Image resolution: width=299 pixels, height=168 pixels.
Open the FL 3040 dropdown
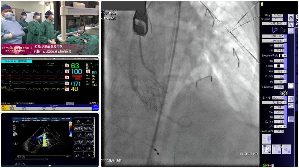coord(285,103)
